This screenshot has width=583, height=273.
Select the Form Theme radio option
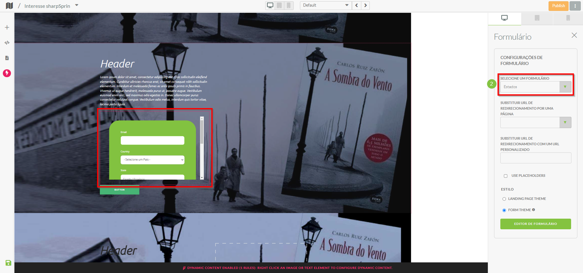[504, 210]
